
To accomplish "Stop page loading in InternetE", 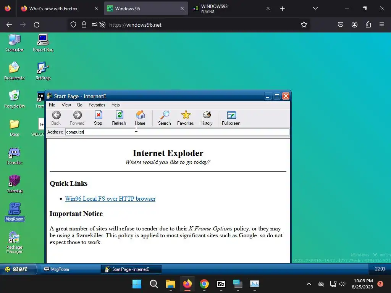I will [98, 118].
